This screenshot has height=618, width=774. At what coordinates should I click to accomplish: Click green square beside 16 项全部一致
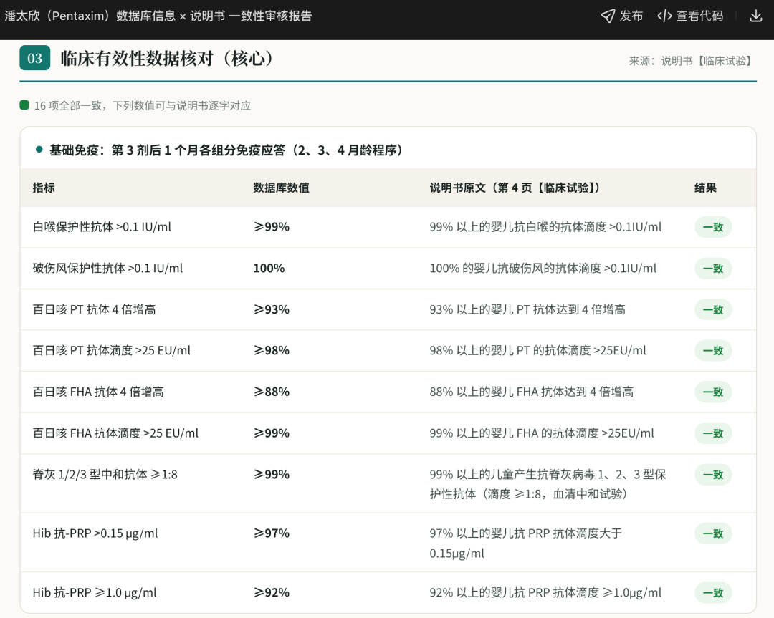coord(24,105)
